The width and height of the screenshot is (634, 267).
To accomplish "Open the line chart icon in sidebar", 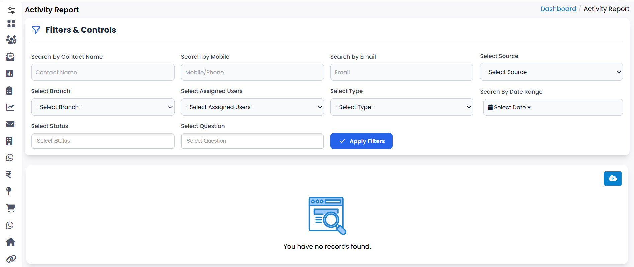I will tap(10, 107).
